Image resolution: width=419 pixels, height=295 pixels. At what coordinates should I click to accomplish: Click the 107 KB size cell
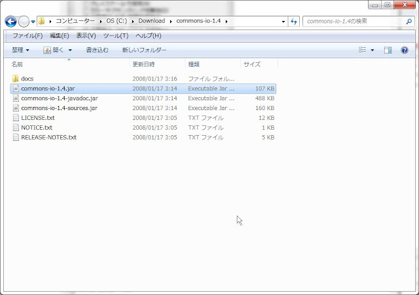(x=264, y=88)
